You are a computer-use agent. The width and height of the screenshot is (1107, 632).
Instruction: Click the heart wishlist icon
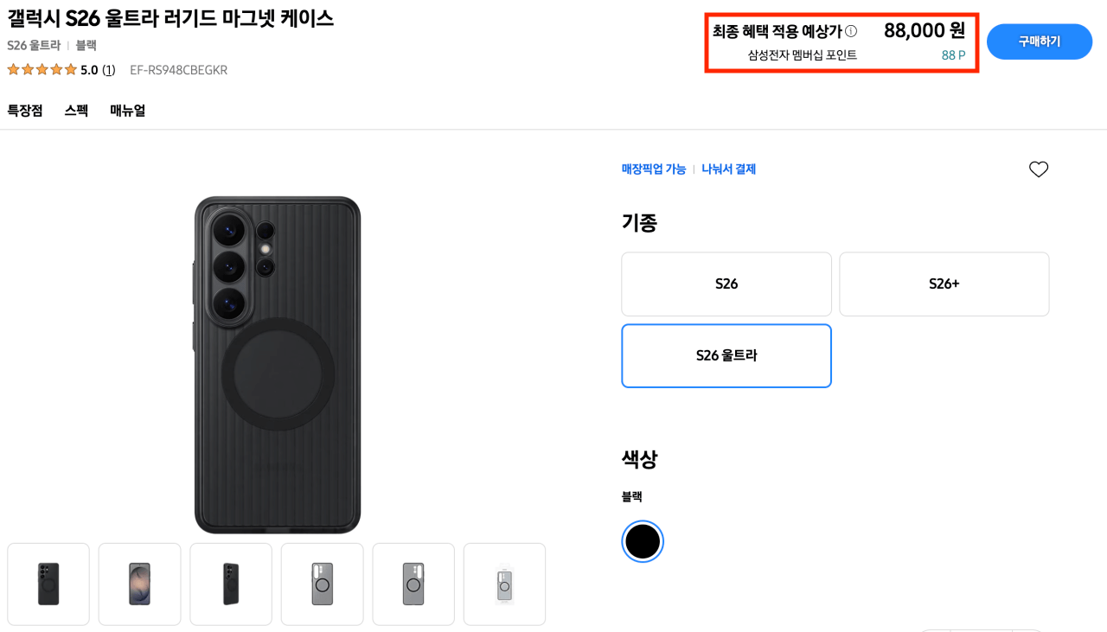[1039, 169]
